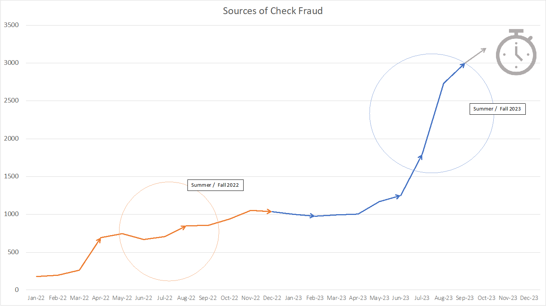Image resolution: width=546 pixels, height=306 pixels.
Task: Select the gray forecast arrow near stopwatch
Action: click(x=476, y=56)
